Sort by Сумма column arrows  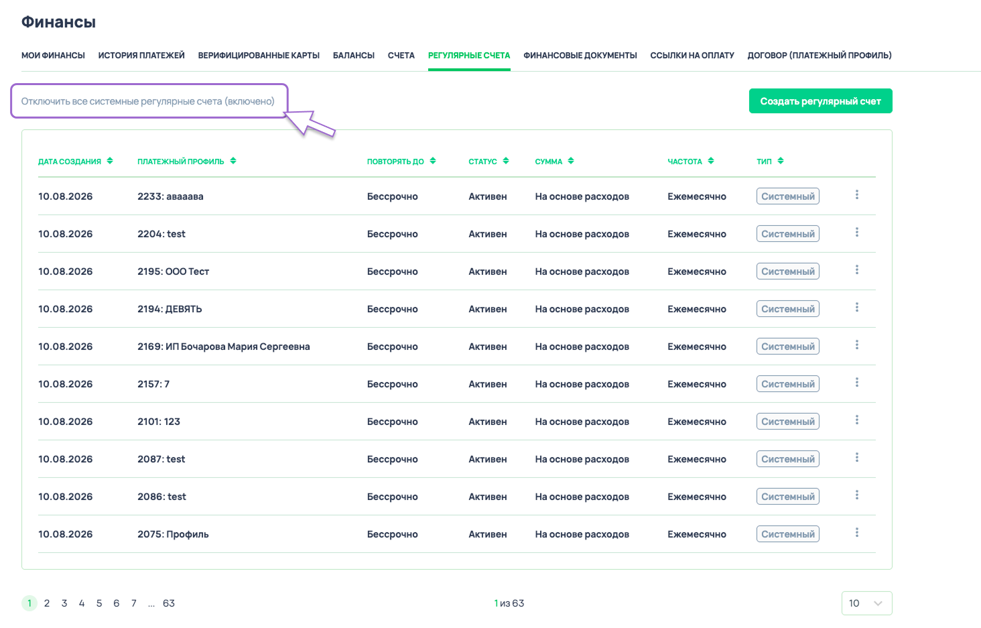571,161
